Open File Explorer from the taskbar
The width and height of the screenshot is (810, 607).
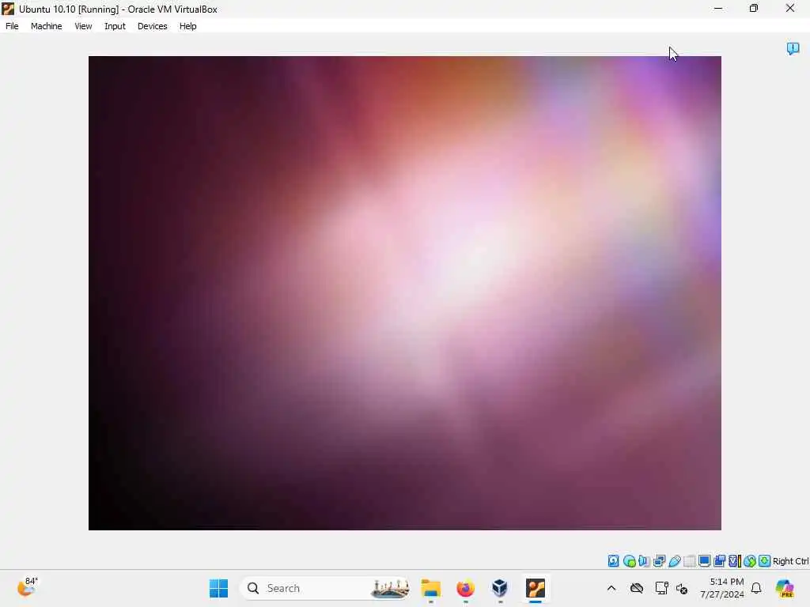431,588
